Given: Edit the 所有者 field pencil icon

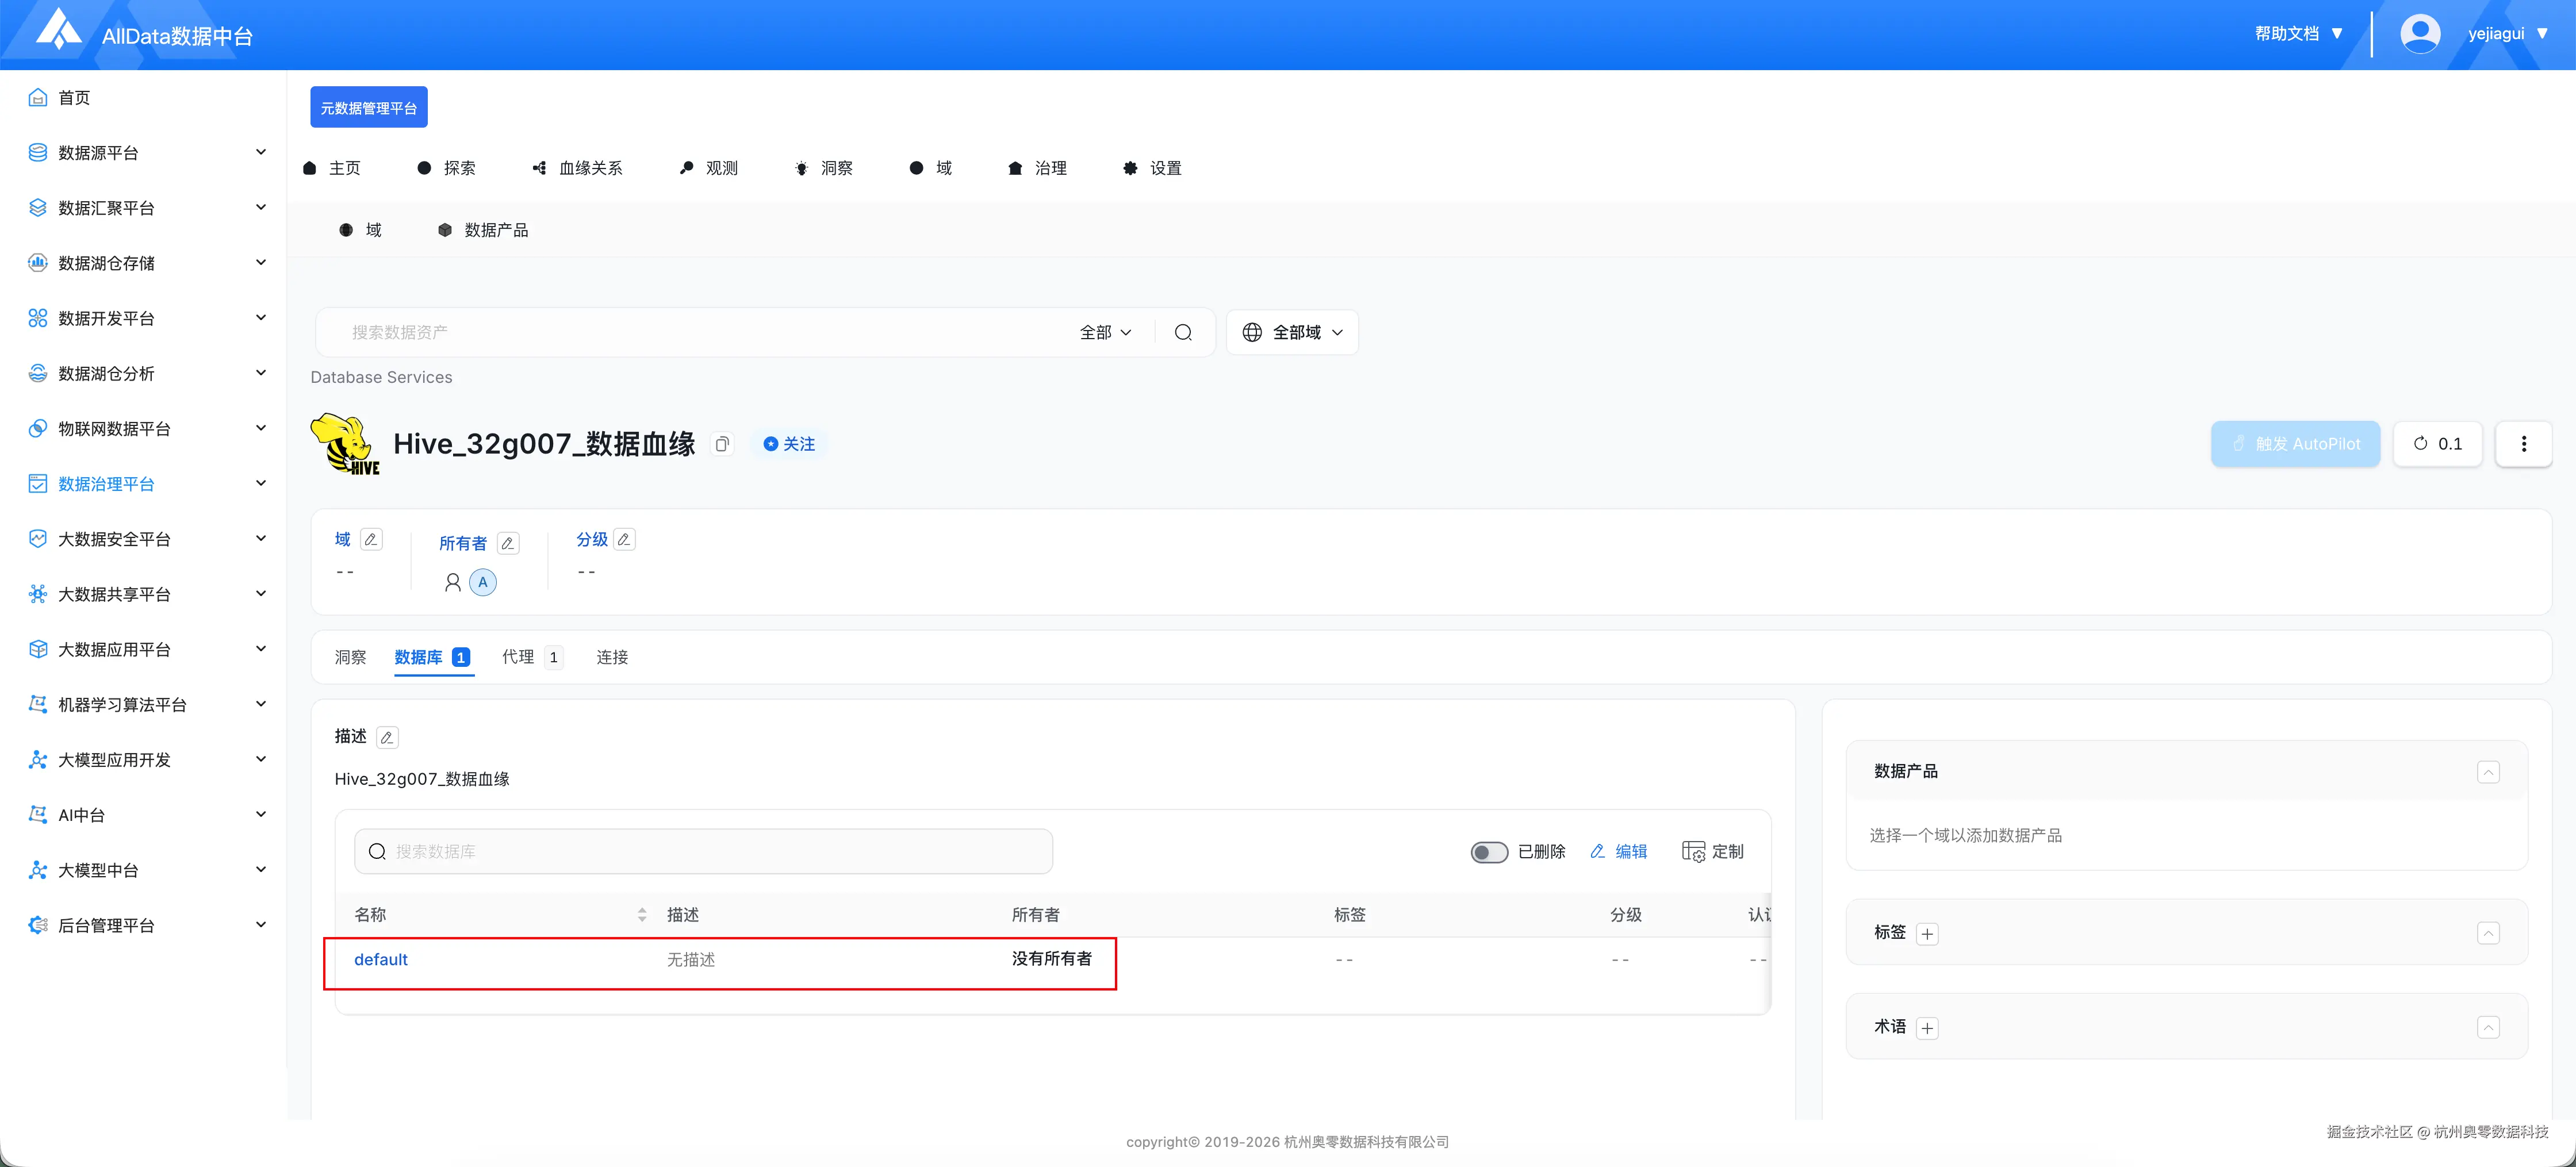Looking at the screenshot, I should click(508, 543).
